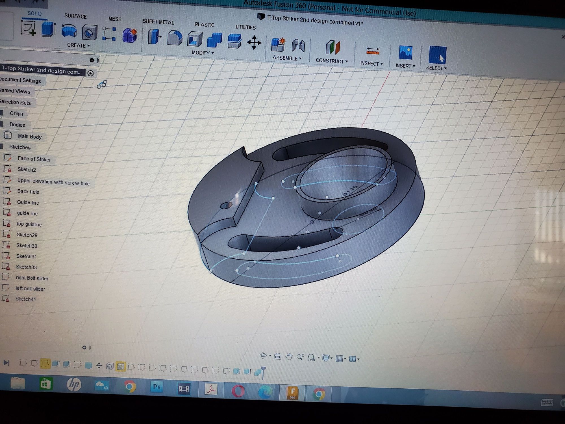The image size is (565, 424).
Task: Toggle the Sketch2 sketch visibility icon
Action: click(7, 169)
